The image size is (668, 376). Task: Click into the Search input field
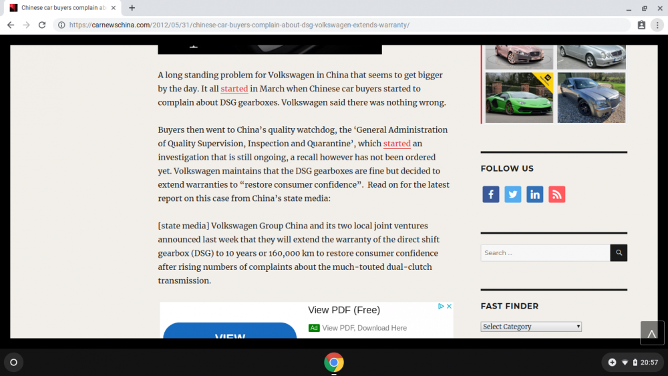545,253
